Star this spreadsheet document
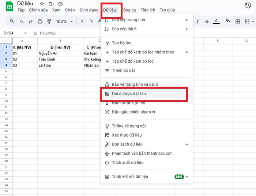The height and width of the screenshot is (196, 256). coord(42,4)
